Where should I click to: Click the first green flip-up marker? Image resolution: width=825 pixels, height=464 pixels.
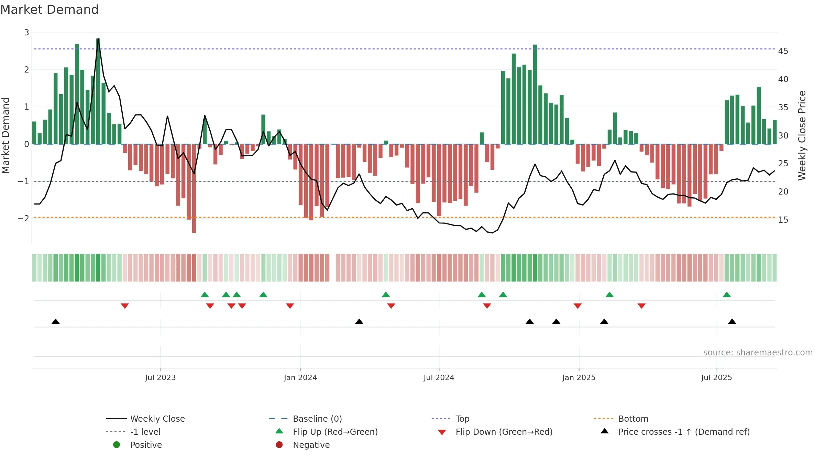pyautogui.click(x=205, y=295)
